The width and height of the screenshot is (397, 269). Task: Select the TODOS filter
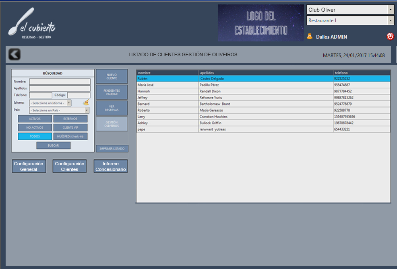pos(35,137)
